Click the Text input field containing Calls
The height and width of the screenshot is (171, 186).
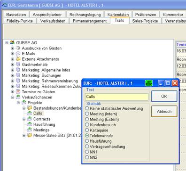point(116,97)
